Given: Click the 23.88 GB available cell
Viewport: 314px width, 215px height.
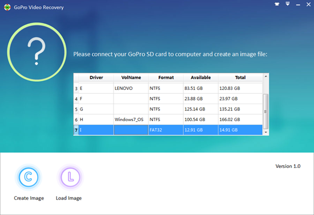Looking at the screenshot, I should pos(200,98).
